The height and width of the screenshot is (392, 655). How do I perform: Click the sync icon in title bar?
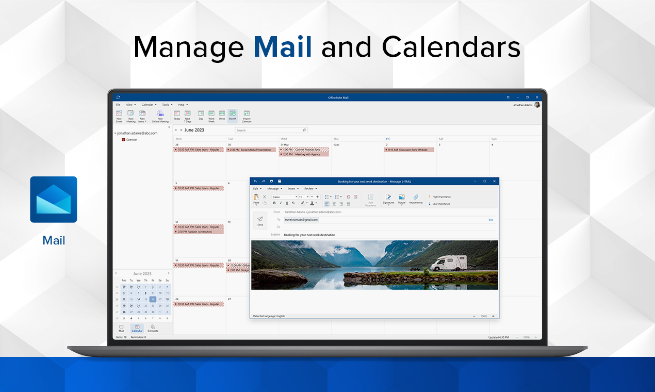coord(118,97)
